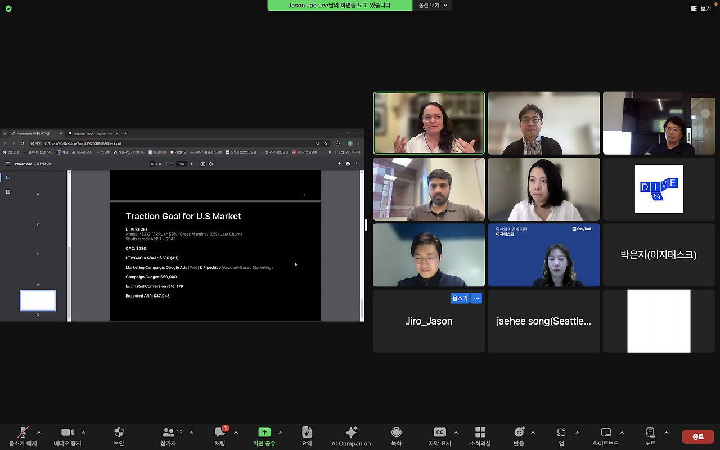The height and width of the screenshot is (450, 720).
Task: Expand video options caret beside 비디오 중지
Action: click(84, 433)
